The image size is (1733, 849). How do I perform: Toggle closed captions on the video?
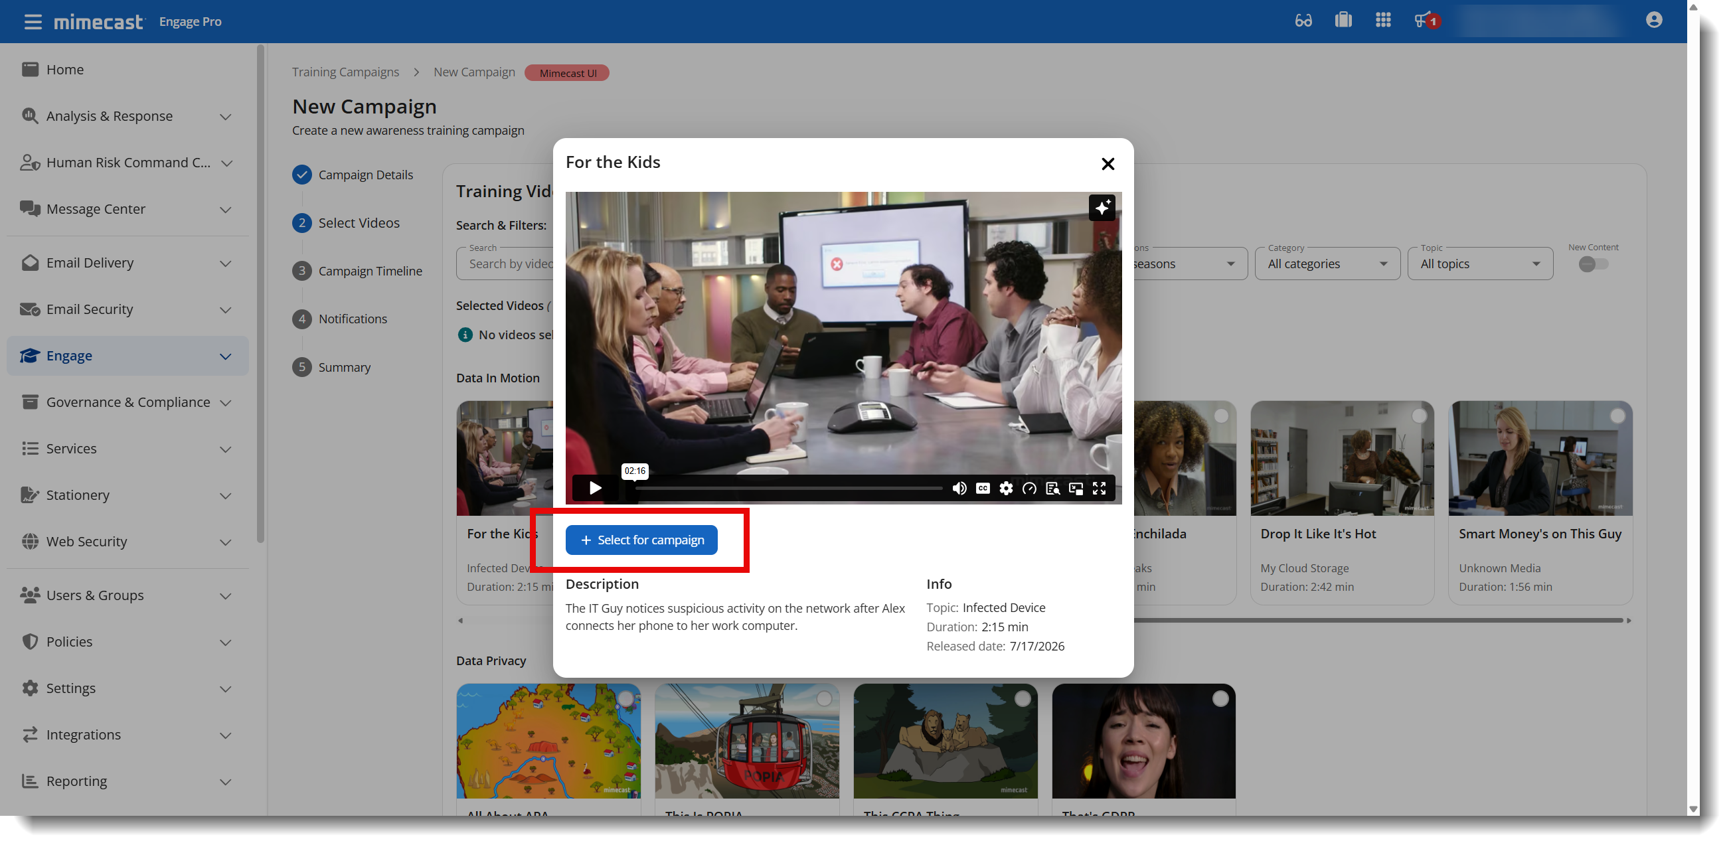click(x=982, y=488)
